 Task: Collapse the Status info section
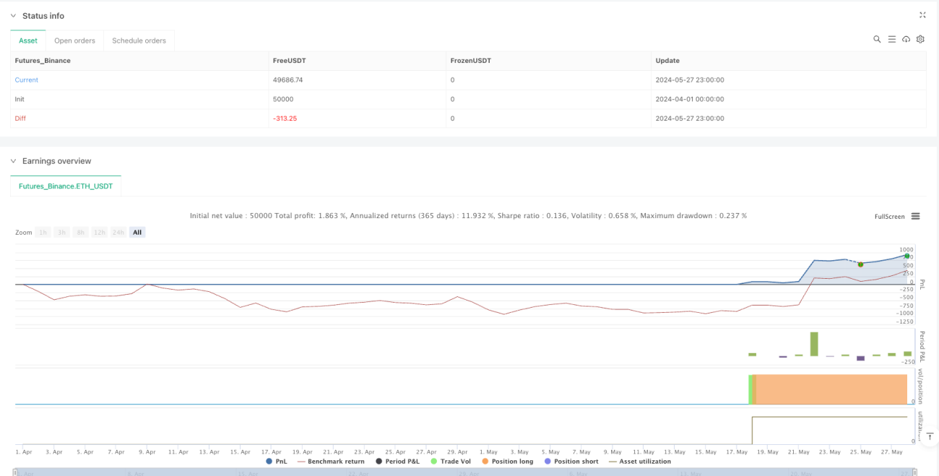(13, 16)
